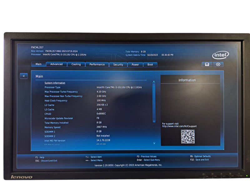The image size is (250, 188).
Task: Click the CPUID label
Action: (48, 114)
